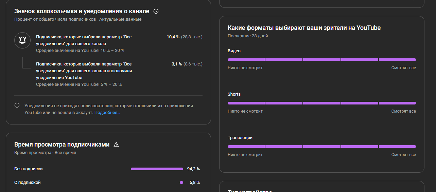Viewport: 436px width, 192px height.
Task: Click the clock icon beside bell notifications heading
Action: tap(156, 11)
